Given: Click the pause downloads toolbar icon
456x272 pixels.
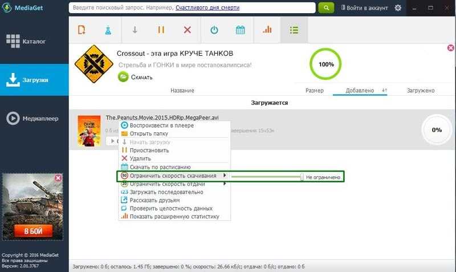Looking at the screenshot, I should (161, 30).
